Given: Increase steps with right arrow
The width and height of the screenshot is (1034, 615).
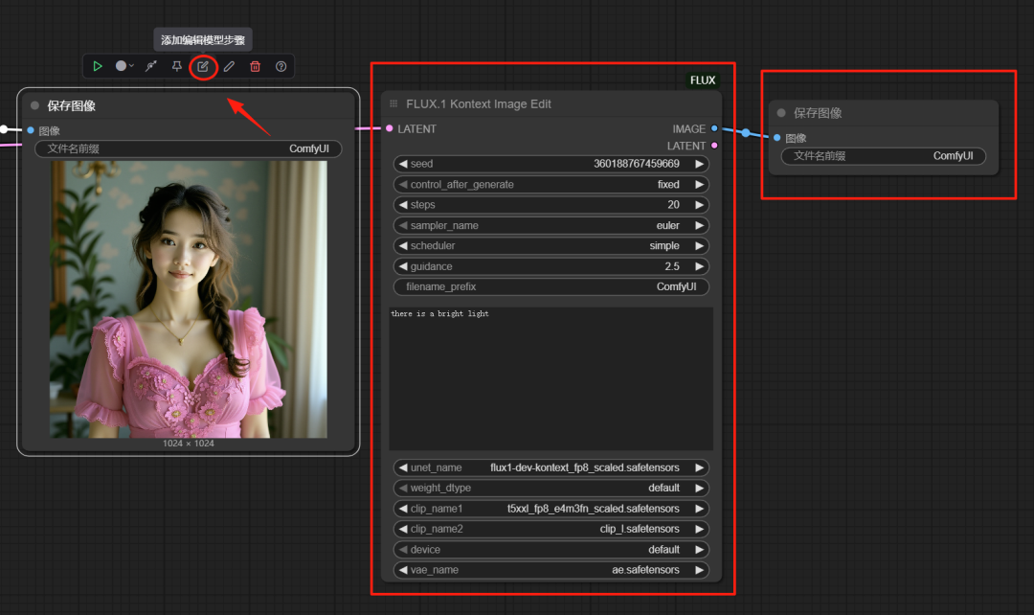Looking at the screenshot, I should point(699,205).
